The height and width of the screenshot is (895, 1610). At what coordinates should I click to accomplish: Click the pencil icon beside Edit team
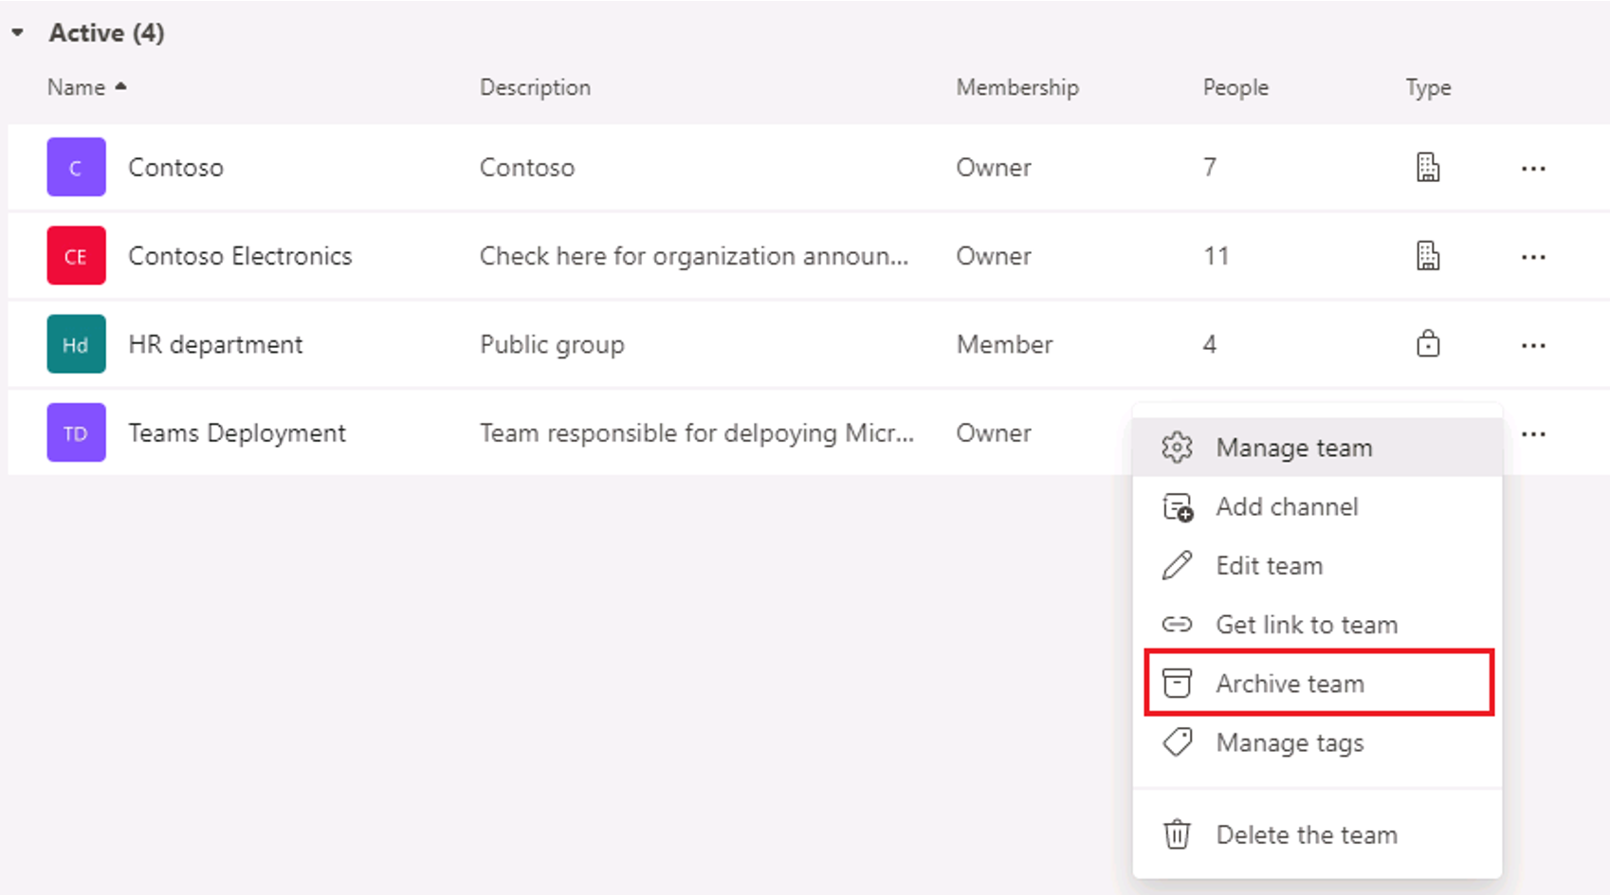(x=1177, y=566)
